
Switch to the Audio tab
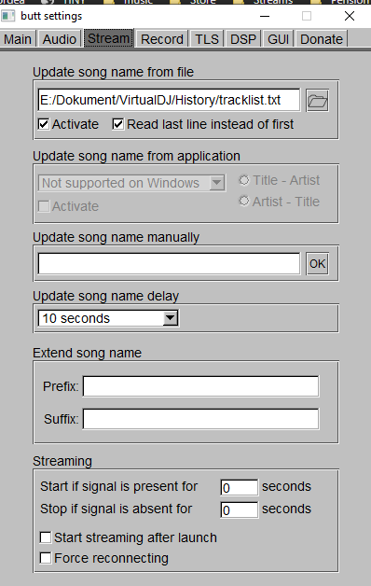coord(60,39)
